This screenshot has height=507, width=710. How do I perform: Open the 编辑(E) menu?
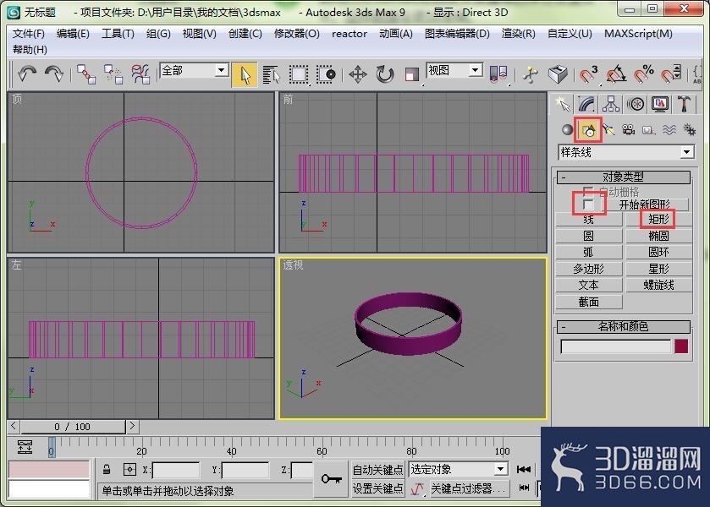click(73, 34)
